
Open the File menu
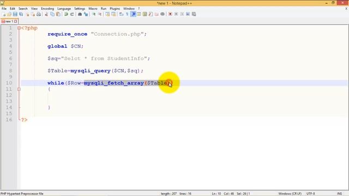[x=4, y=9]
